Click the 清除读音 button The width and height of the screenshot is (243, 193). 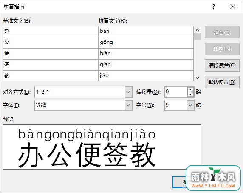pos(222,66)
